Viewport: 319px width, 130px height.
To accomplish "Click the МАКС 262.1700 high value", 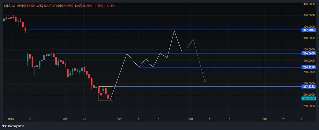I will point(45,6).
